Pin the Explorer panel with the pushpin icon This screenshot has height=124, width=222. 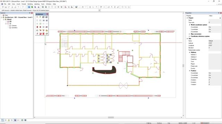[30, 13]
